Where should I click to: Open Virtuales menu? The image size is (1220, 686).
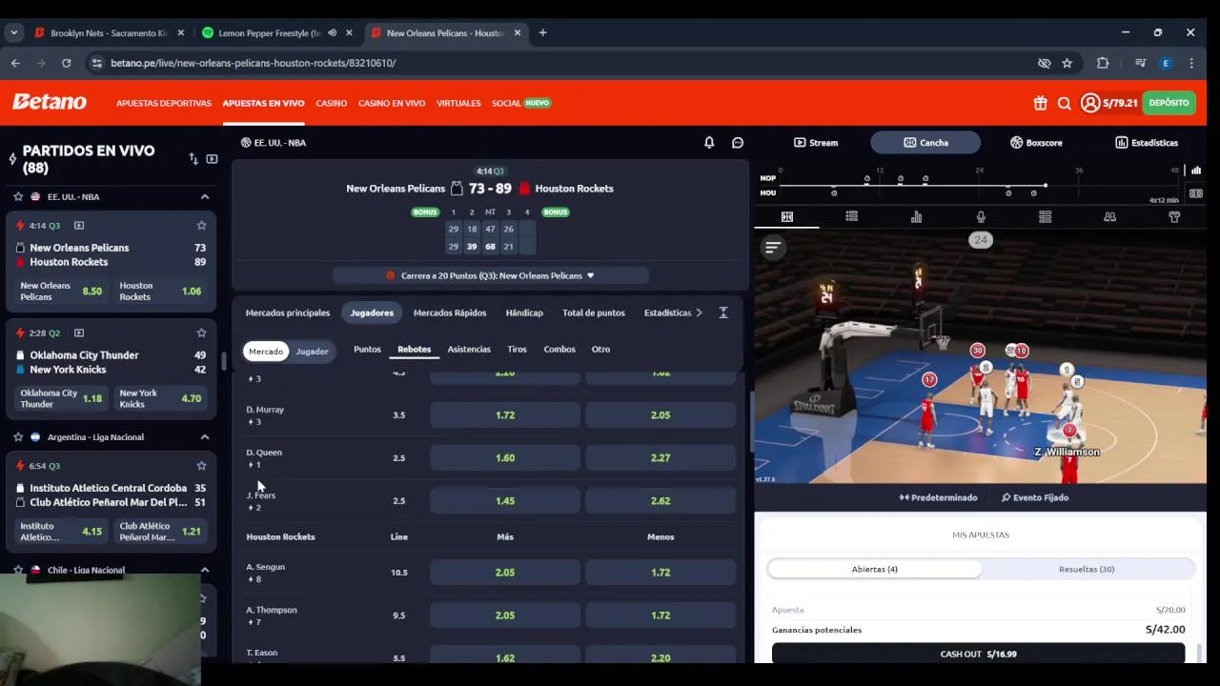(458, 103)
